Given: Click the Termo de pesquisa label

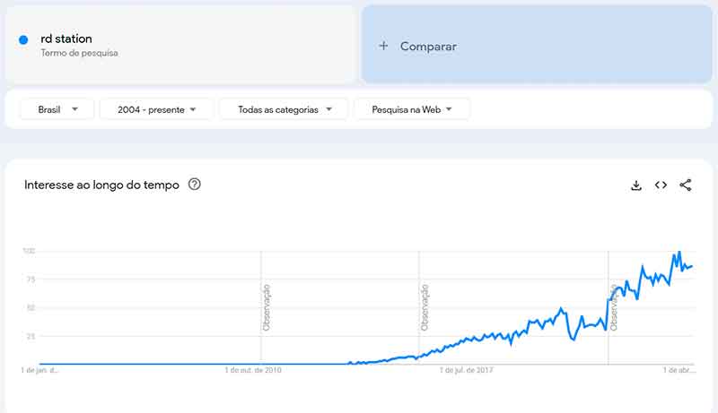Looking at the screenshot, I should (x=79, y=53).
